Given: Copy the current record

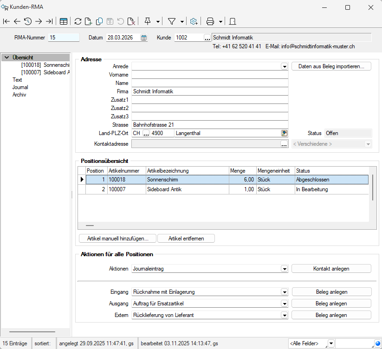Looking at the screenshot, I should [x=99, y=21].
